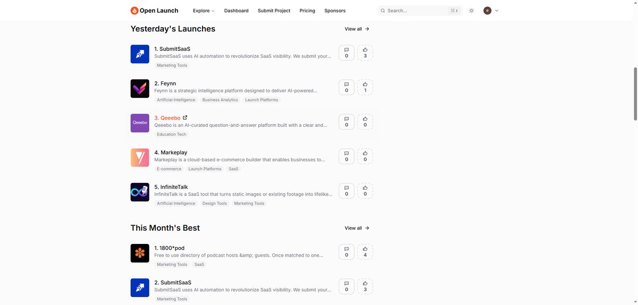Open comments for 1800*pod
This screenshot has height=305, width=638.
347,252
